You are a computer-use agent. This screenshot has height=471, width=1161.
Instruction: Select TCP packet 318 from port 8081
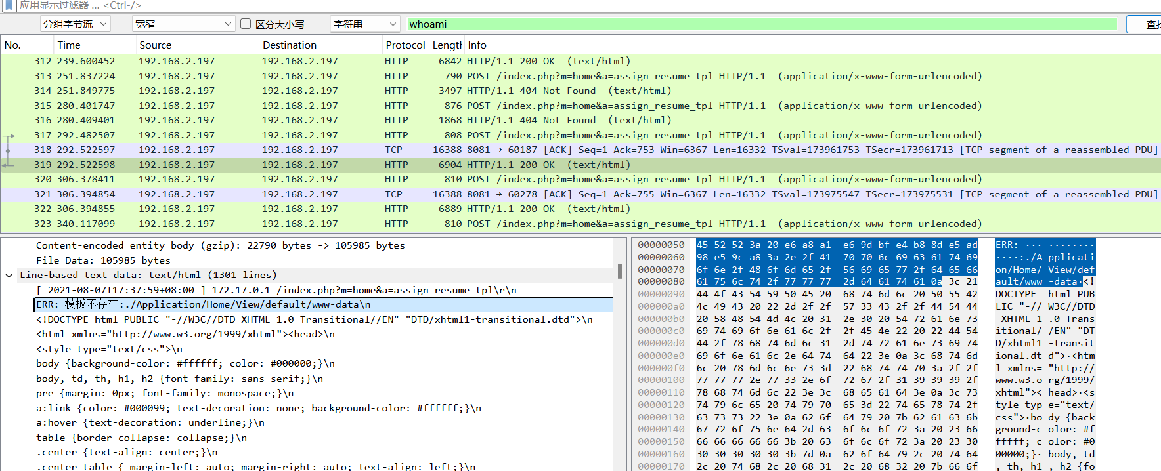(580, 150)
